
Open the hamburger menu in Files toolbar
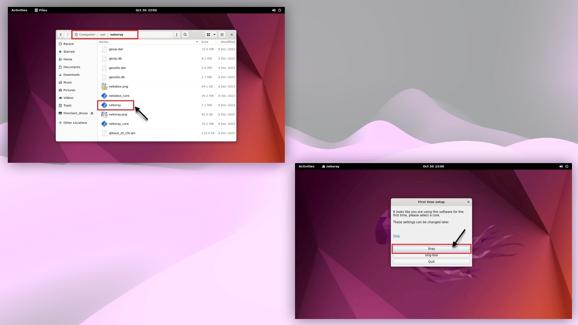pos(222,35)
